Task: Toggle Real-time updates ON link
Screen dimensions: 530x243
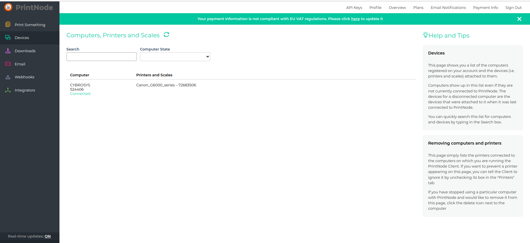Action: tap(48, 236)
